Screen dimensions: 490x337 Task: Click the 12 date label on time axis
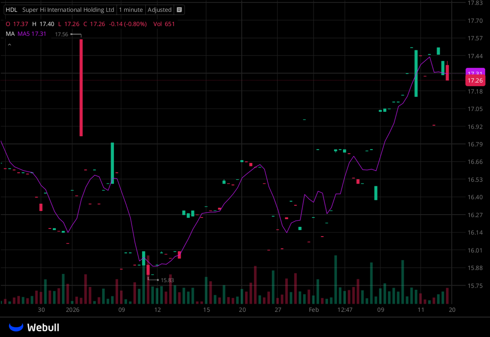158,310
